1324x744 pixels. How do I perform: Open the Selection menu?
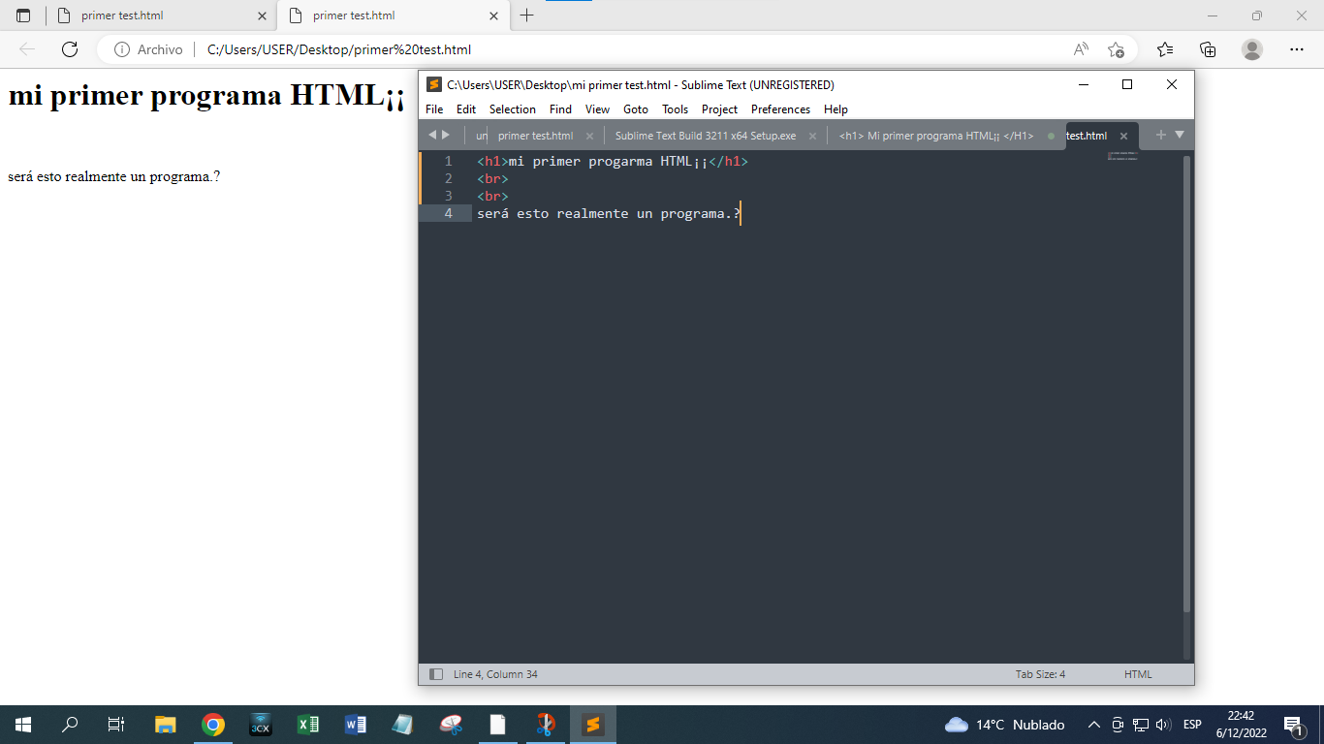pos(513,109)
